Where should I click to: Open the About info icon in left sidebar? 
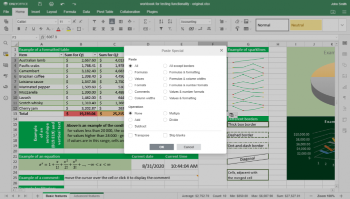5,98
